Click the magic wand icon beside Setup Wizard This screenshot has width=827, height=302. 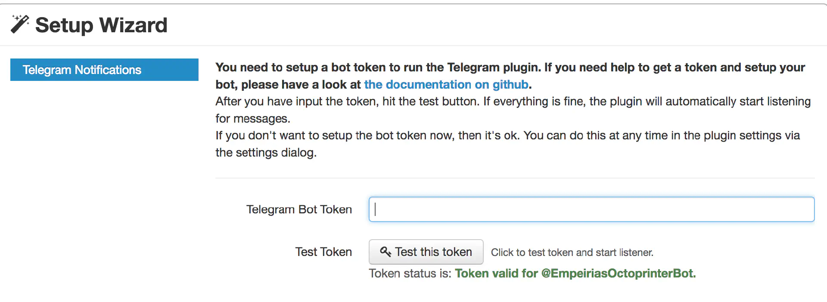(x=20, y=24)
